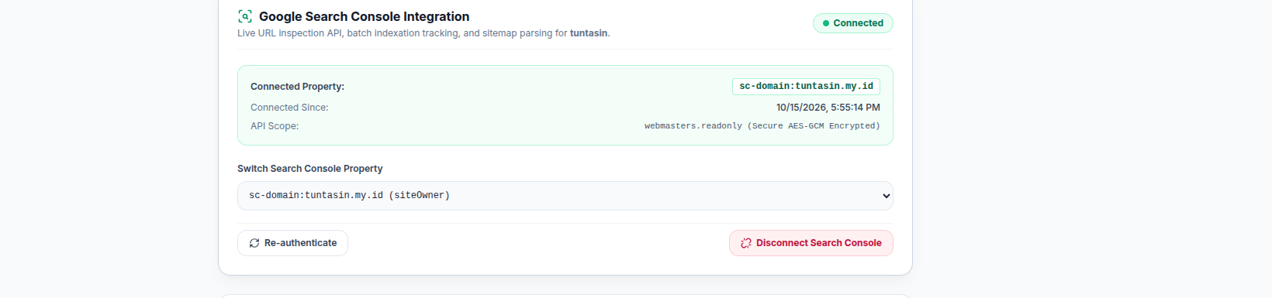This screenshot has width=1272, height=298.
Task: Click the bold tuntasin name in description
Action: coord(589,33)
